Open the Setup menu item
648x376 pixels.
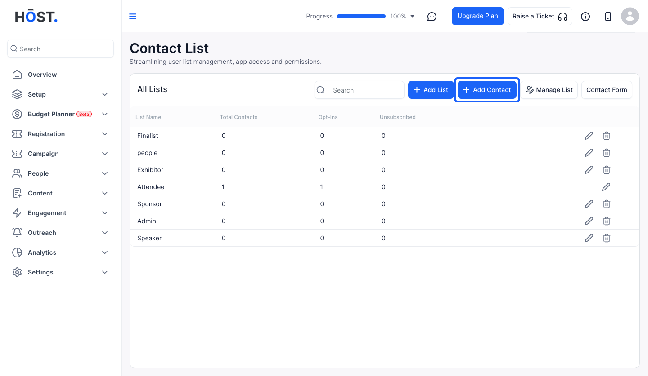coord(60,94)
